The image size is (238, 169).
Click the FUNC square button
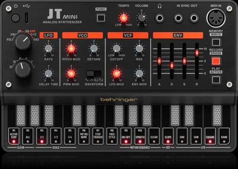pos(101,18)
